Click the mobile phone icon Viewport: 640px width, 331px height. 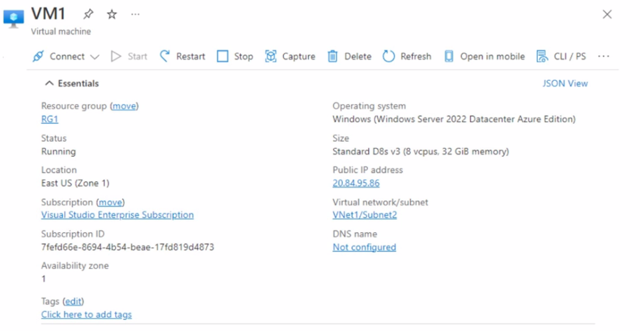tap(449, 56)
